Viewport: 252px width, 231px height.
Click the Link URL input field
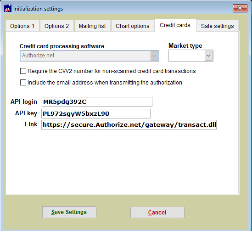(x=129, y=124)
